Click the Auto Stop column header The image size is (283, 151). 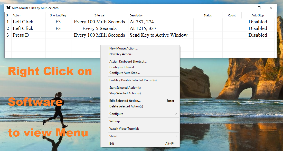click(x=258, y=15)
